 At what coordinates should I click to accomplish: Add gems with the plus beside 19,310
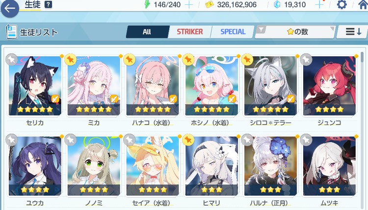319,5
